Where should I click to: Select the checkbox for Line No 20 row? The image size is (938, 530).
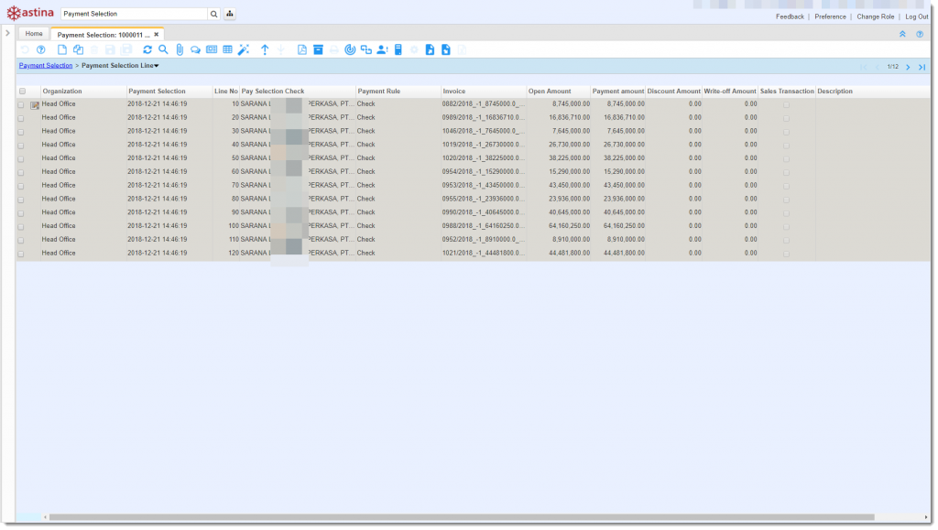click(x=22, y=118)
